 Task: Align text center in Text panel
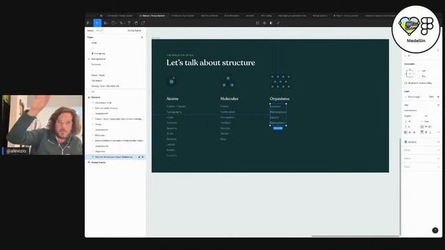(410, 133)
